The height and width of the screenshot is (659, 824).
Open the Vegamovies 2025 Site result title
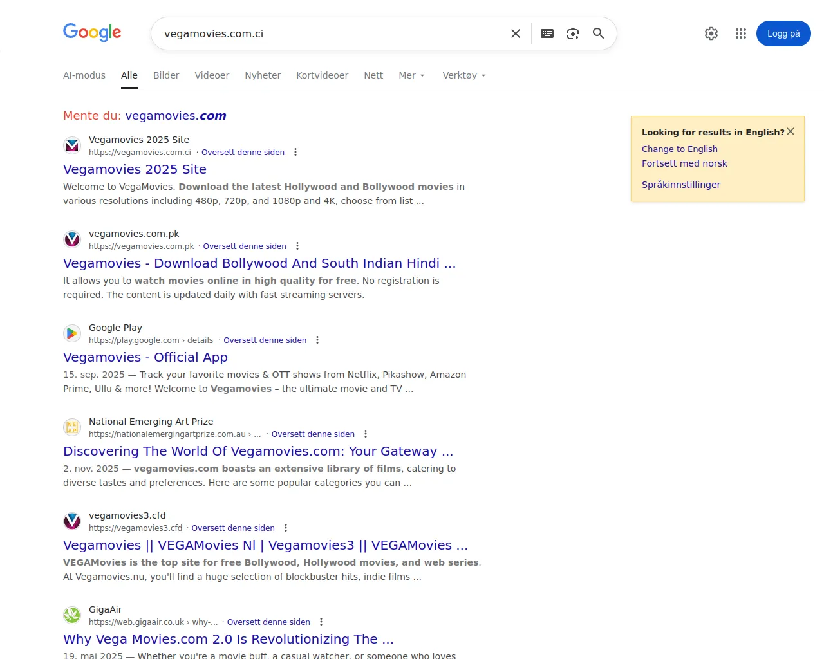(x=135, y=169)
